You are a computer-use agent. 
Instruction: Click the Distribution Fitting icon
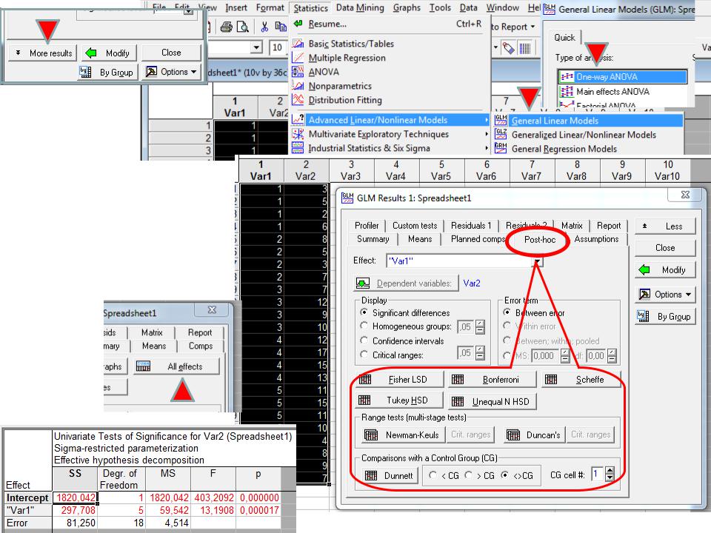click(298, 100)
